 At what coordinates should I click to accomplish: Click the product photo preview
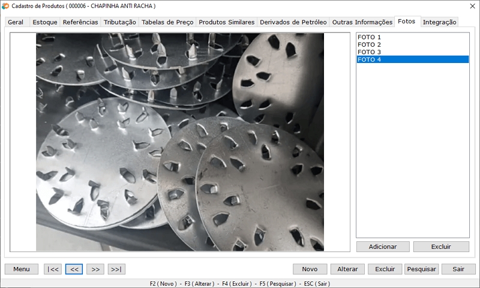point(180,142)
